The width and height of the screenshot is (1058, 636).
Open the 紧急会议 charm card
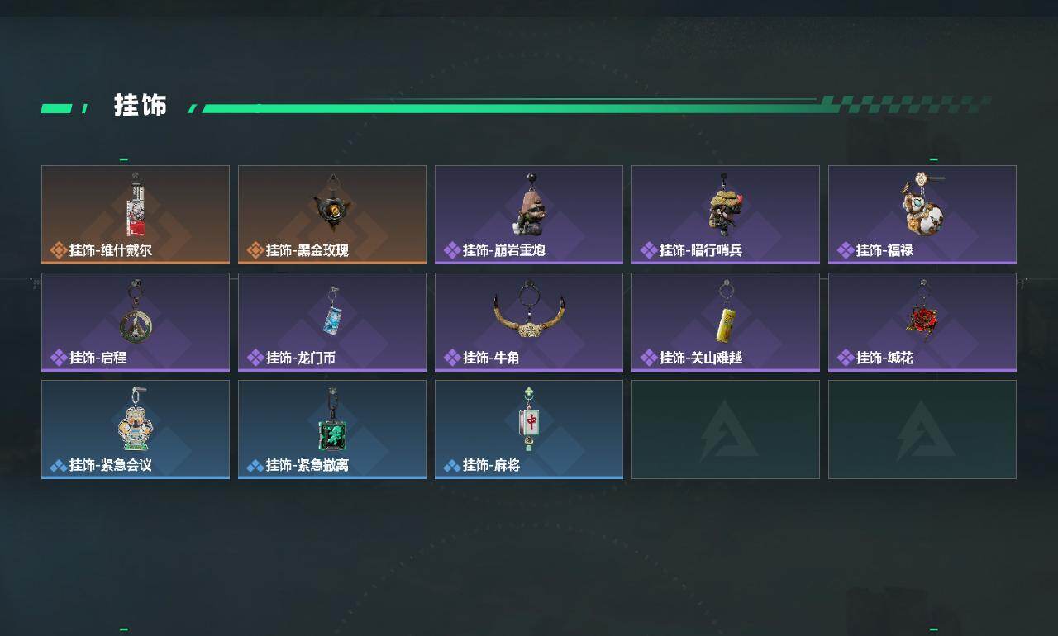coord(136,430)
